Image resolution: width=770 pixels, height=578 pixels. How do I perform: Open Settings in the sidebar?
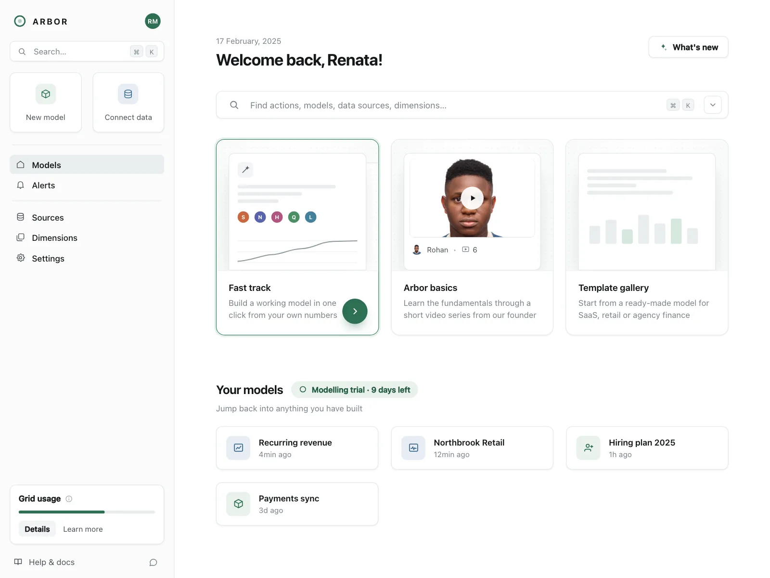coord(87,259)
